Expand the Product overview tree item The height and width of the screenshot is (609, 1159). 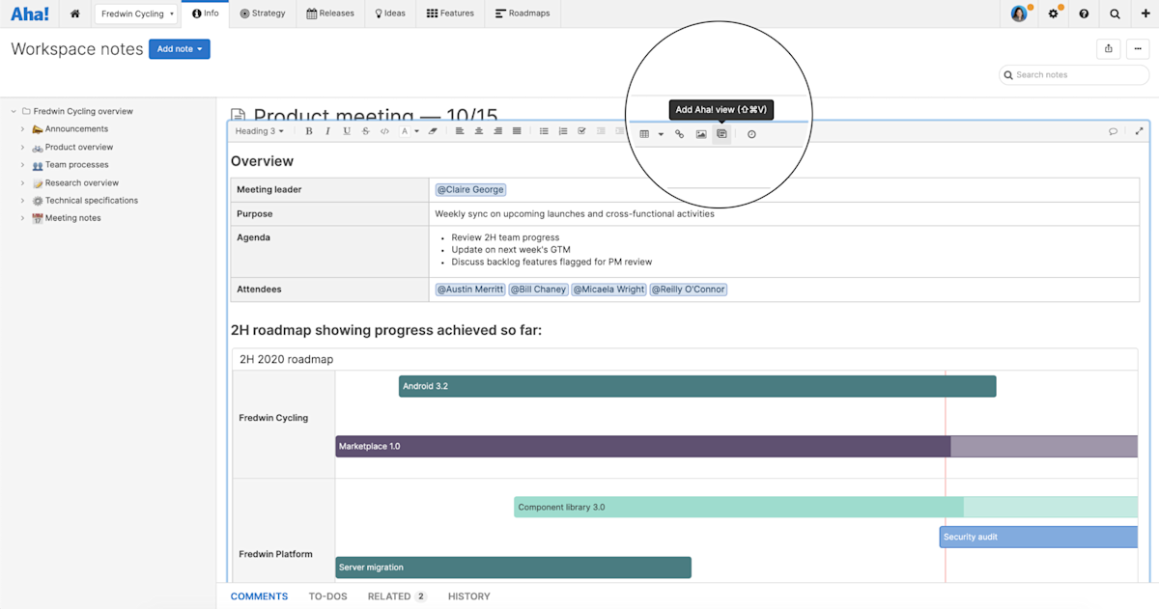pos(23,147)
